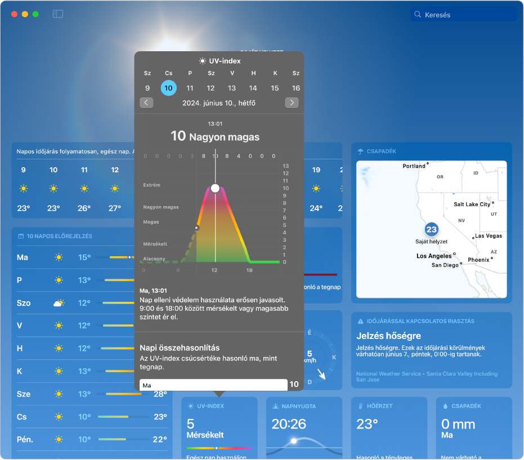This screenshot has height=460, width=524.
Task: Click the umbrella icon in Csapadék map tile
Action: (360, 151)
